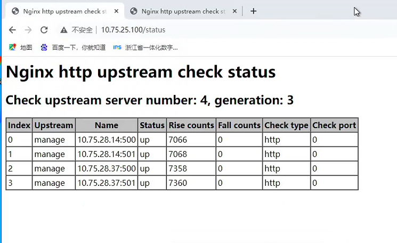Click the index 3 cell
The height and width of the screenshot is (243, 397).
point(19,183)
